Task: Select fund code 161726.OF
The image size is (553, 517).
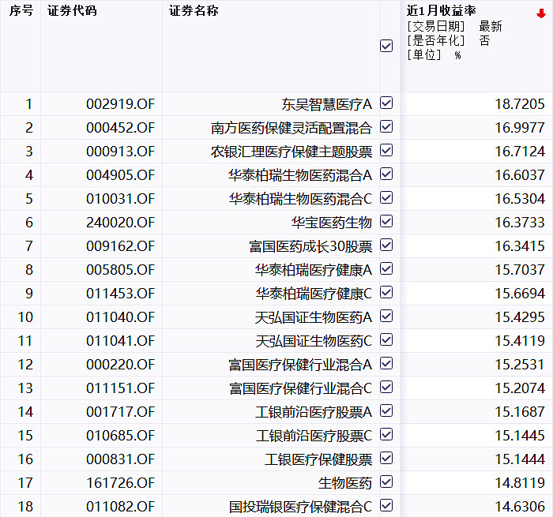Action: click(120, 483)
